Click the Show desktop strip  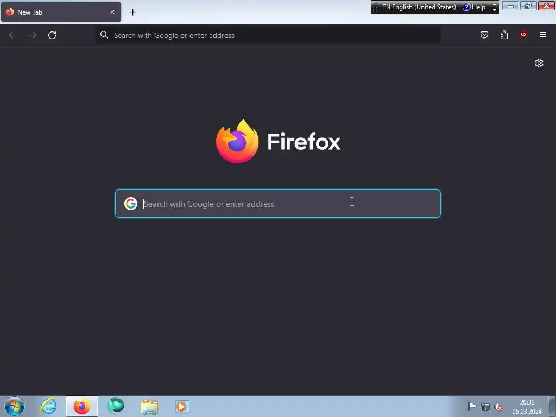tap(552, 406)
